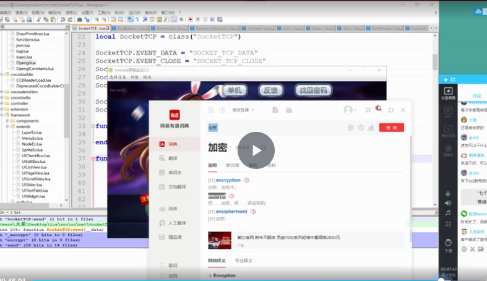
Task: Toggle the speaker volume icon in live panel
Action: pyautogui.click(x=448, y=203)
